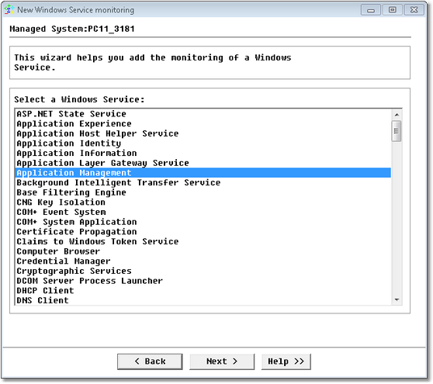Click the scrollbar down arrow in service list

(x=397, y=299)
